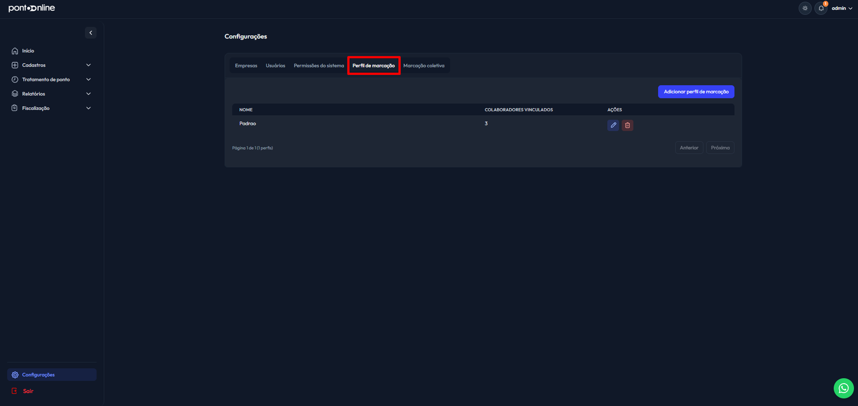Delete the Padrao profile with the trash icon
The image size is (858, 406).
(x=627, y=125)
